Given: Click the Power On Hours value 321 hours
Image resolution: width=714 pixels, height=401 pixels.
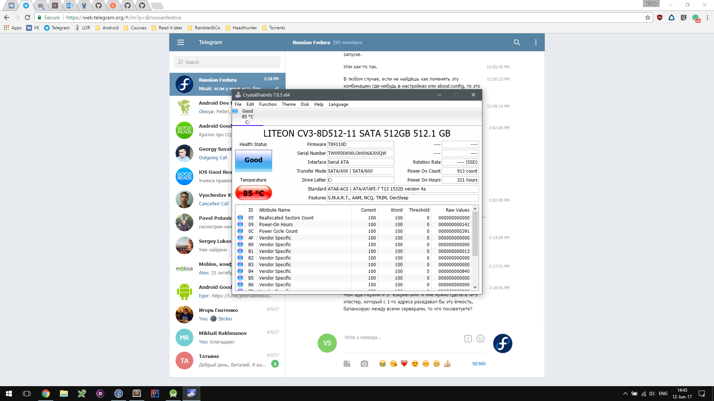Looking at the screenshot, I should (x=460, y=180).
